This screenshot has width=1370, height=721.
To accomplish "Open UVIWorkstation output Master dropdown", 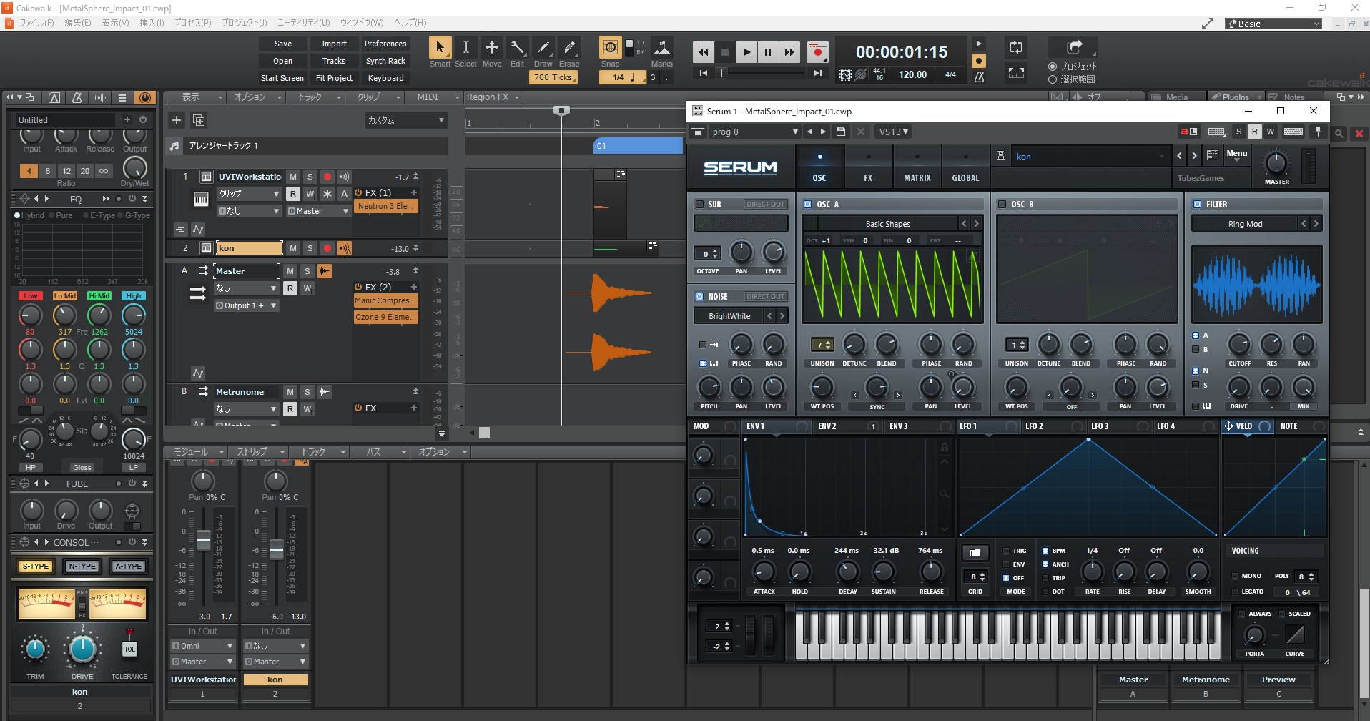I will tap(318, 211).
